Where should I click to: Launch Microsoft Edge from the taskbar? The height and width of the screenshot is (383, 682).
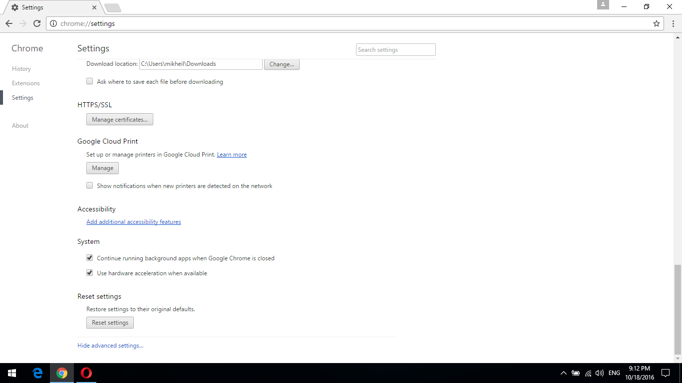[x=37, y=373]
